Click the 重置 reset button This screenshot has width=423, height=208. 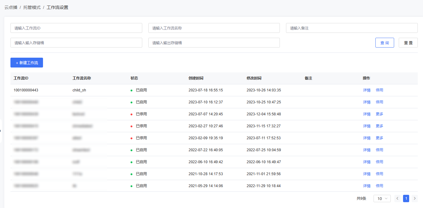tap(408, 43)
